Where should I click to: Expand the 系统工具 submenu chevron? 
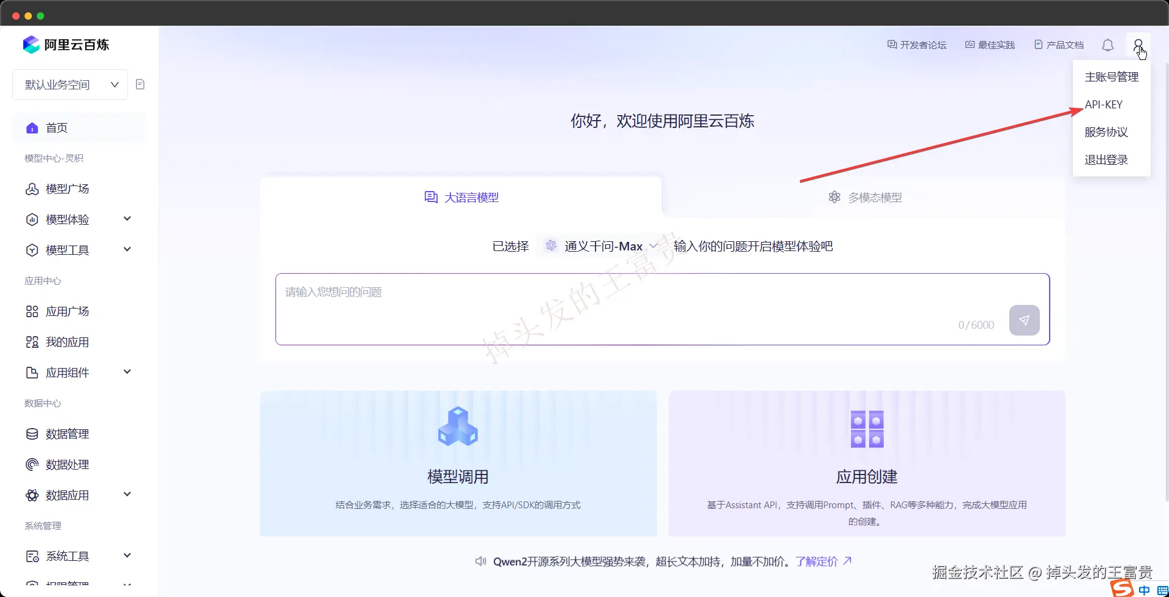[x=127, y=556]
